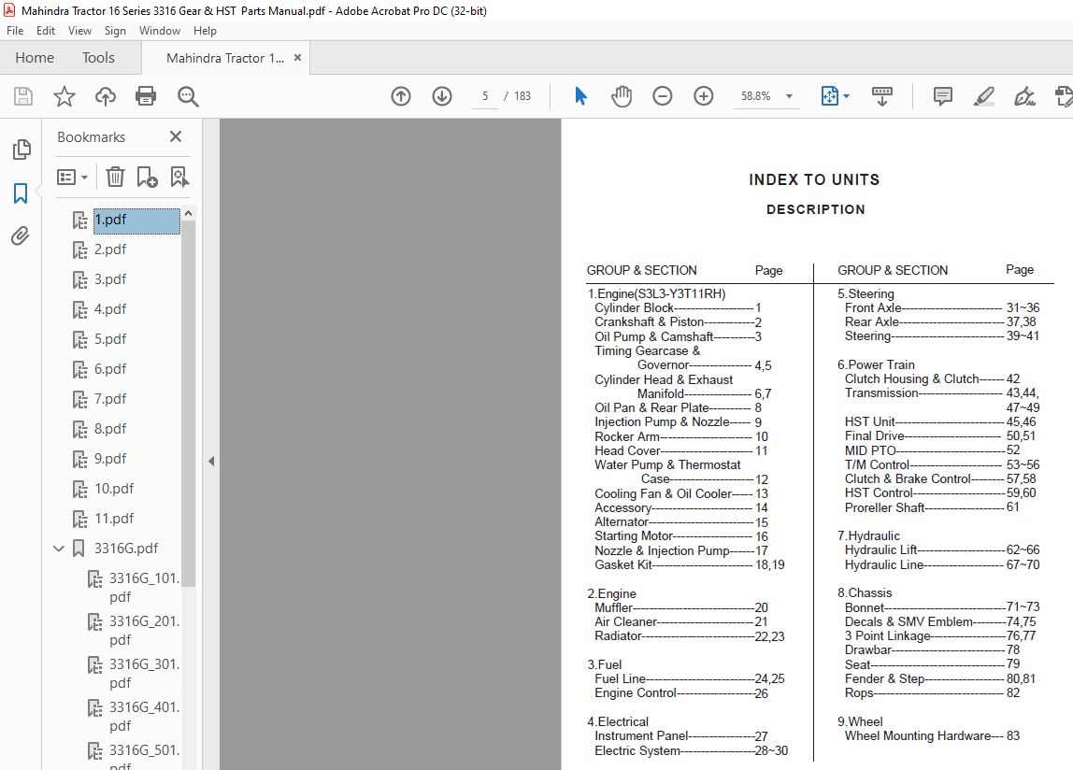This screenshot has width=1073, height=770.
Task: Open bookmark options dropdown menu
Action: tap(73, 178)
